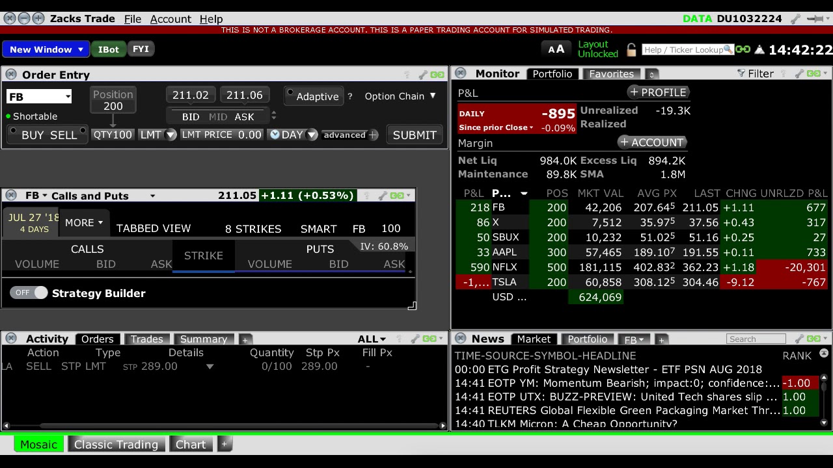Close the Activity panel
The height and width of the screenshot is (468, 833).
click(x=10, y=339)
